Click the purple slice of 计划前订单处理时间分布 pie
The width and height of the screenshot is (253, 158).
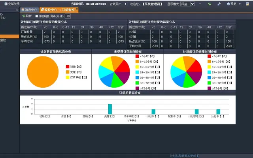[x=195, y=77]
